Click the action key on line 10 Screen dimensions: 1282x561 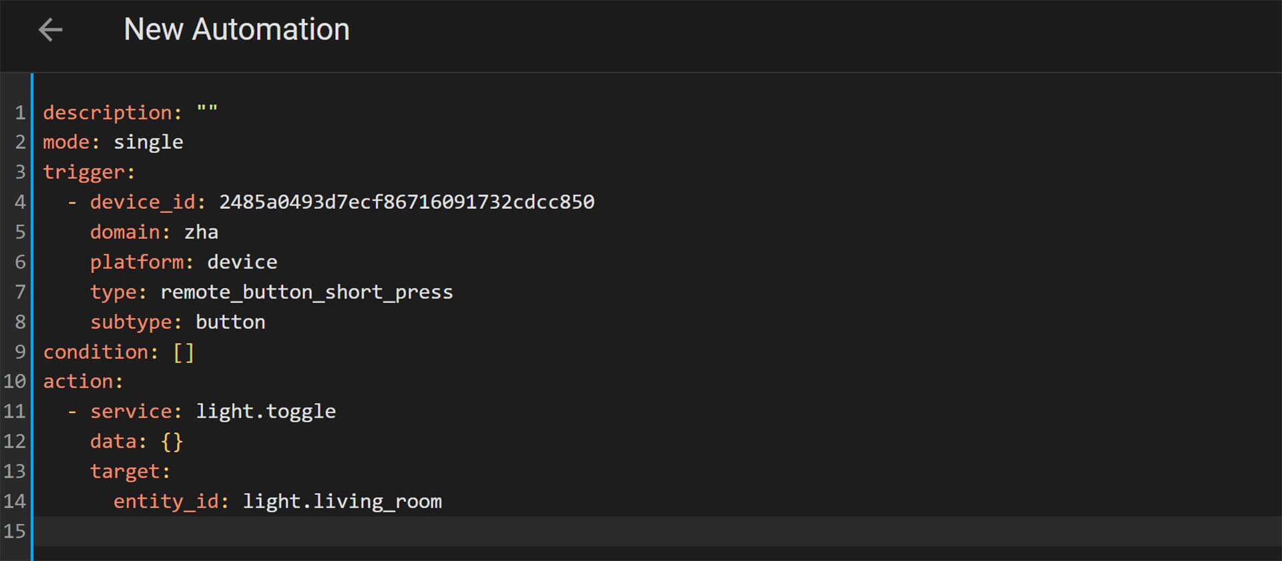(x=83, y=381)
